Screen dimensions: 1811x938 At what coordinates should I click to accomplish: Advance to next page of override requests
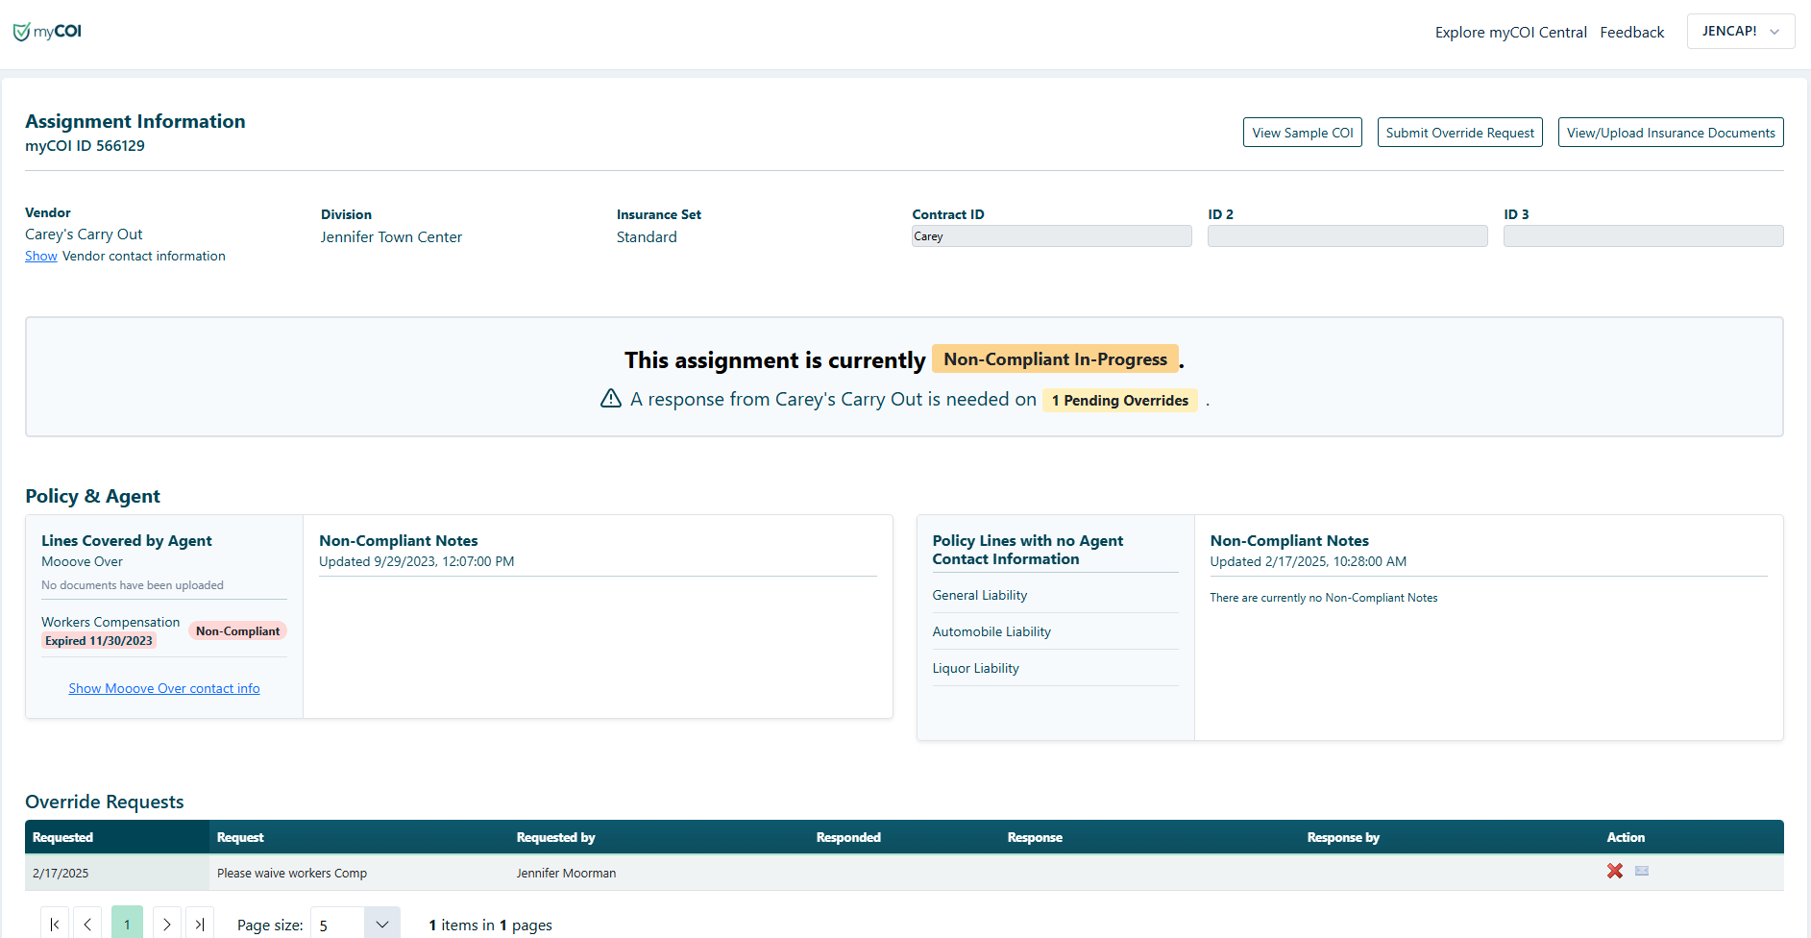(x=166, y=923)
